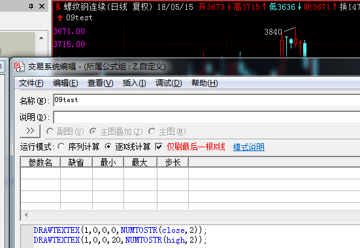Expand options with the >> button
Viewport: 360px width, 248px height.
click(30, 131)
